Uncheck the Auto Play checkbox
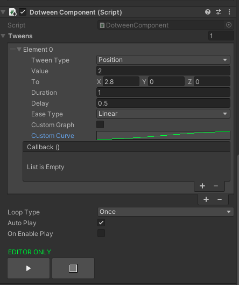239x285 pixels. click(101, 223)
